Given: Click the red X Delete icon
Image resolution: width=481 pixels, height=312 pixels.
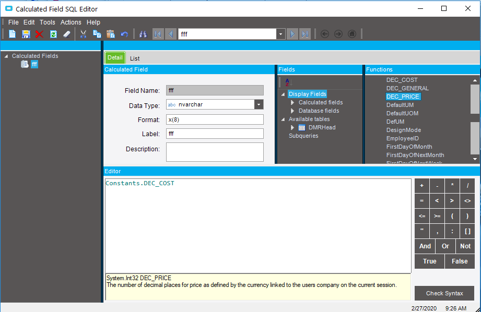Looking at the screenshot, I should tap(39, 34).
